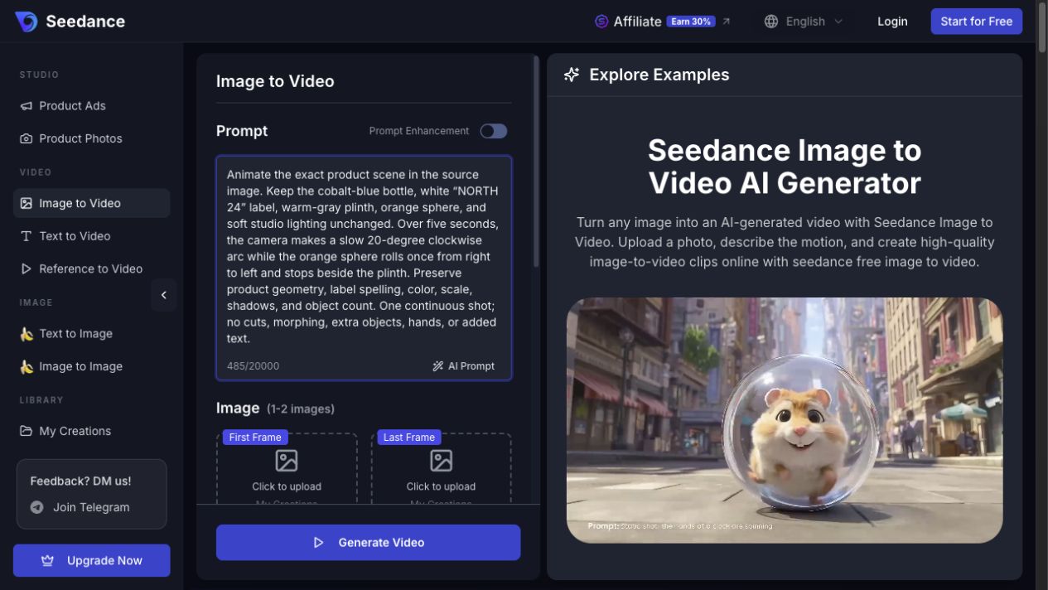Click the First Frame image upload icon
The width and height of the screenshot is (1048, 590).
click(x=287, y=460)
